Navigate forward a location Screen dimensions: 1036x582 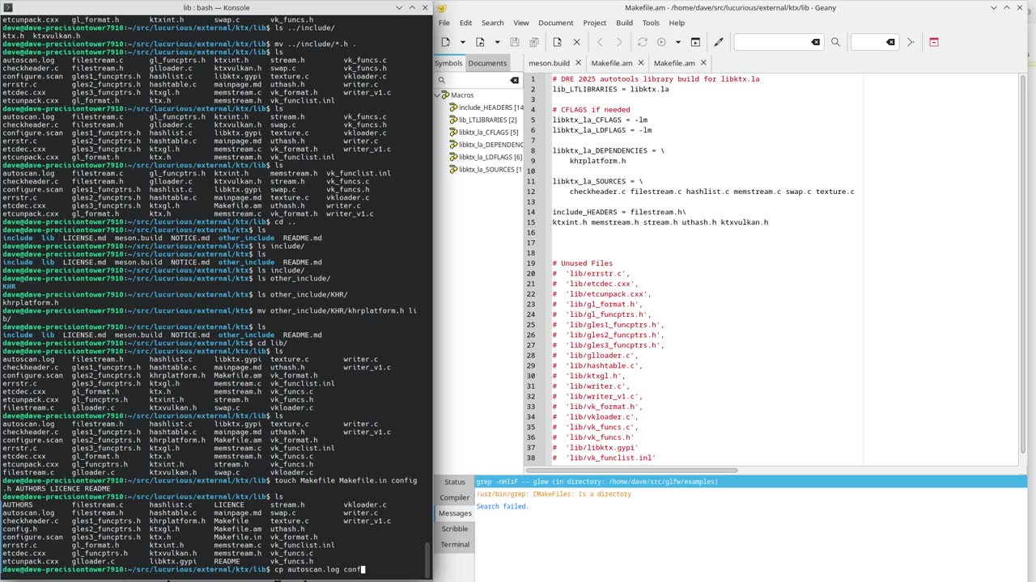[x=619, y=42]
